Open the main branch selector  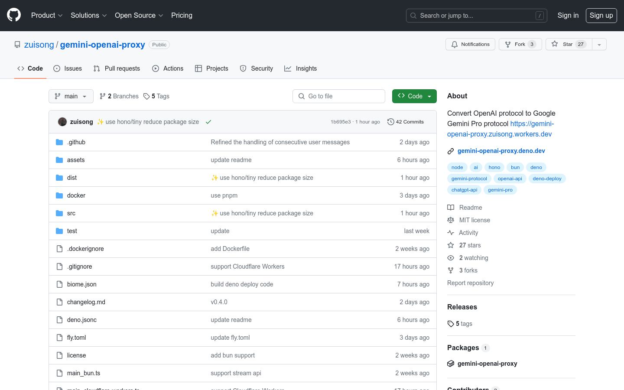click(x=71, y=96)
